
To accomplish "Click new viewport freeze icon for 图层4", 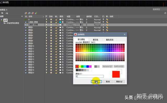I will click(107, 30).
